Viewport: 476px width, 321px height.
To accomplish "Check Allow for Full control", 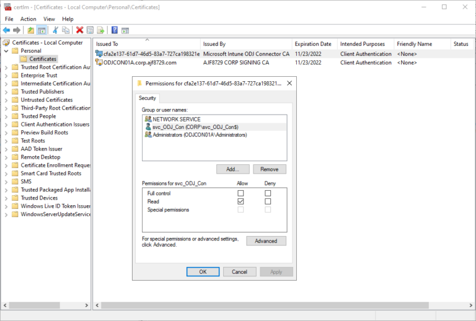I will click(x=240, y=193).
